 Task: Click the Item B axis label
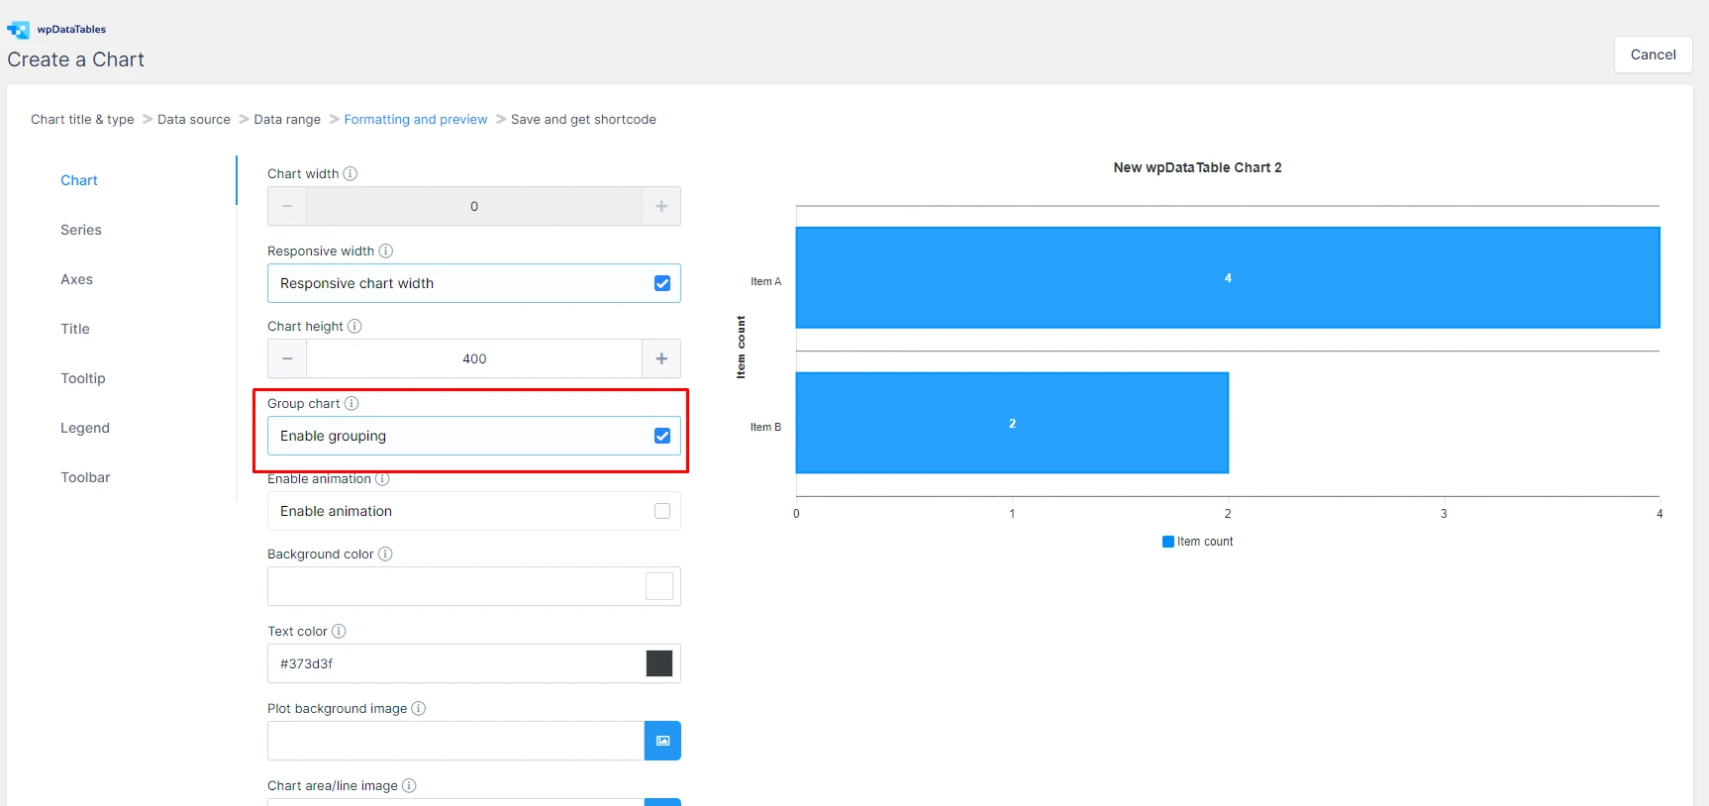[x=765, y=427]
